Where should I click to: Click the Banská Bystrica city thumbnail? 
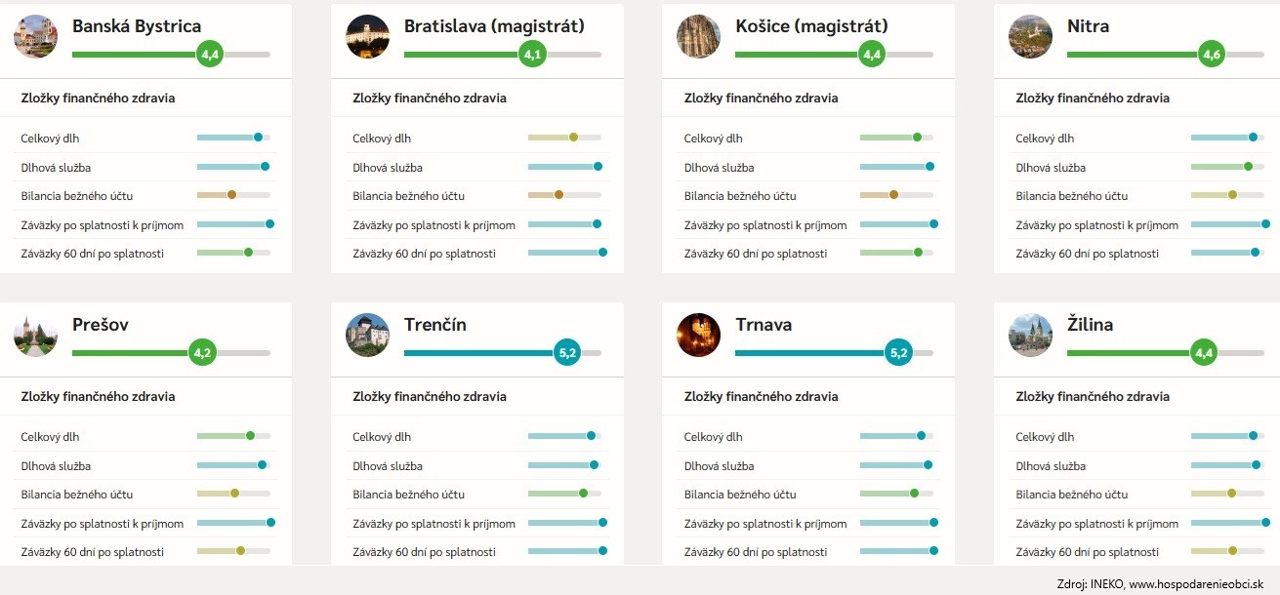point(36,37)
